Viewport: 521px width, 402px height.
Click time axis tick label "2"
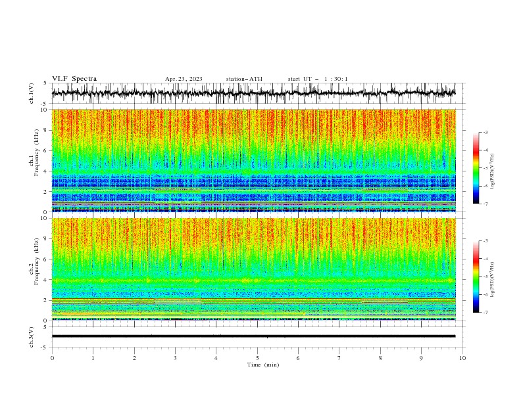coord(134,358)
